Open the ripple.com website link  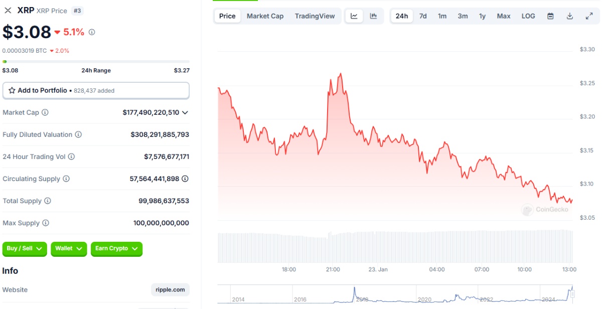[170, 290]
